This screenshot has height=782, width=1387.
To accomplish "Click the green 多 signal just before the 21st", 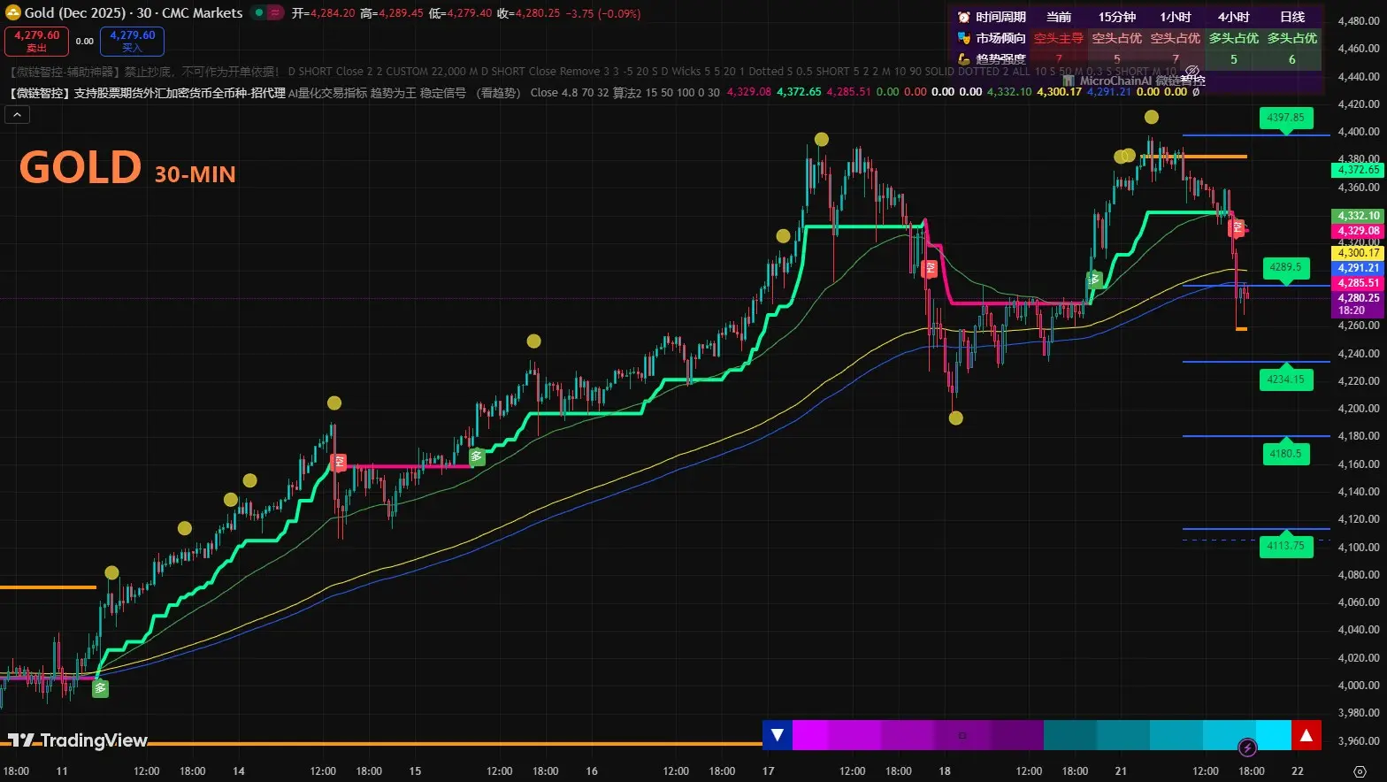I will tap(1095, 280).
